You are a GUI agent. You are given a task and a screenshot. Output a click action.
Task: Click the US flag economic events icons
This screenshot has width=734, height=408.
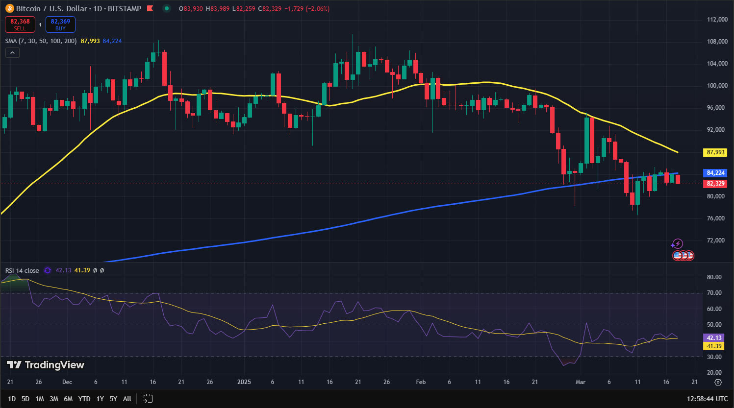pyautogui.click(x=683, y=255)
